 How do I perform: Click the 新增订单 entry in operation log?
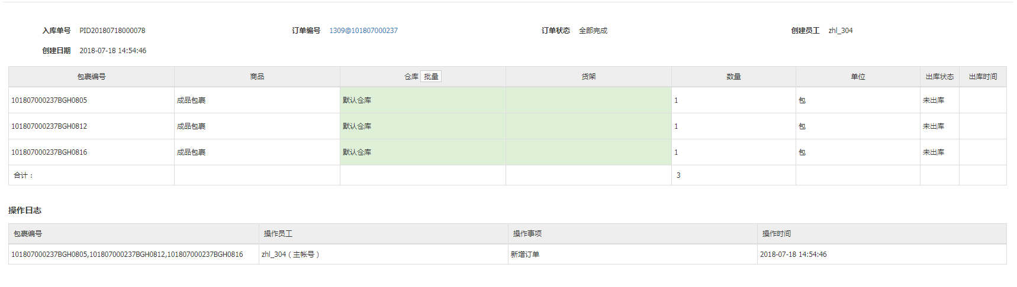[525, 255]
